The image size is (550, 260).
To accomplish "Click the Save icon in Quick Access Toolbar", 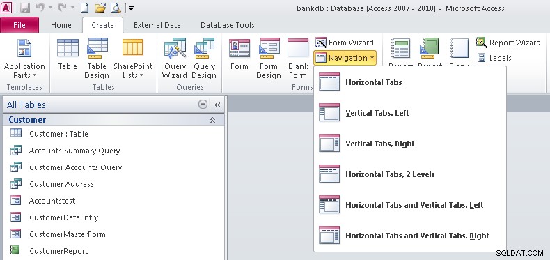I will tap(25, 8).
